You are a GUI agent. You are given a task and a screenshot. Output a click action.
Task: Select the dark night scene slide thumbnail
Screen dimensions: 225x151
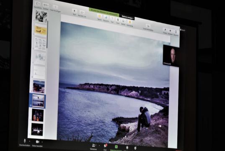(37, 129)
